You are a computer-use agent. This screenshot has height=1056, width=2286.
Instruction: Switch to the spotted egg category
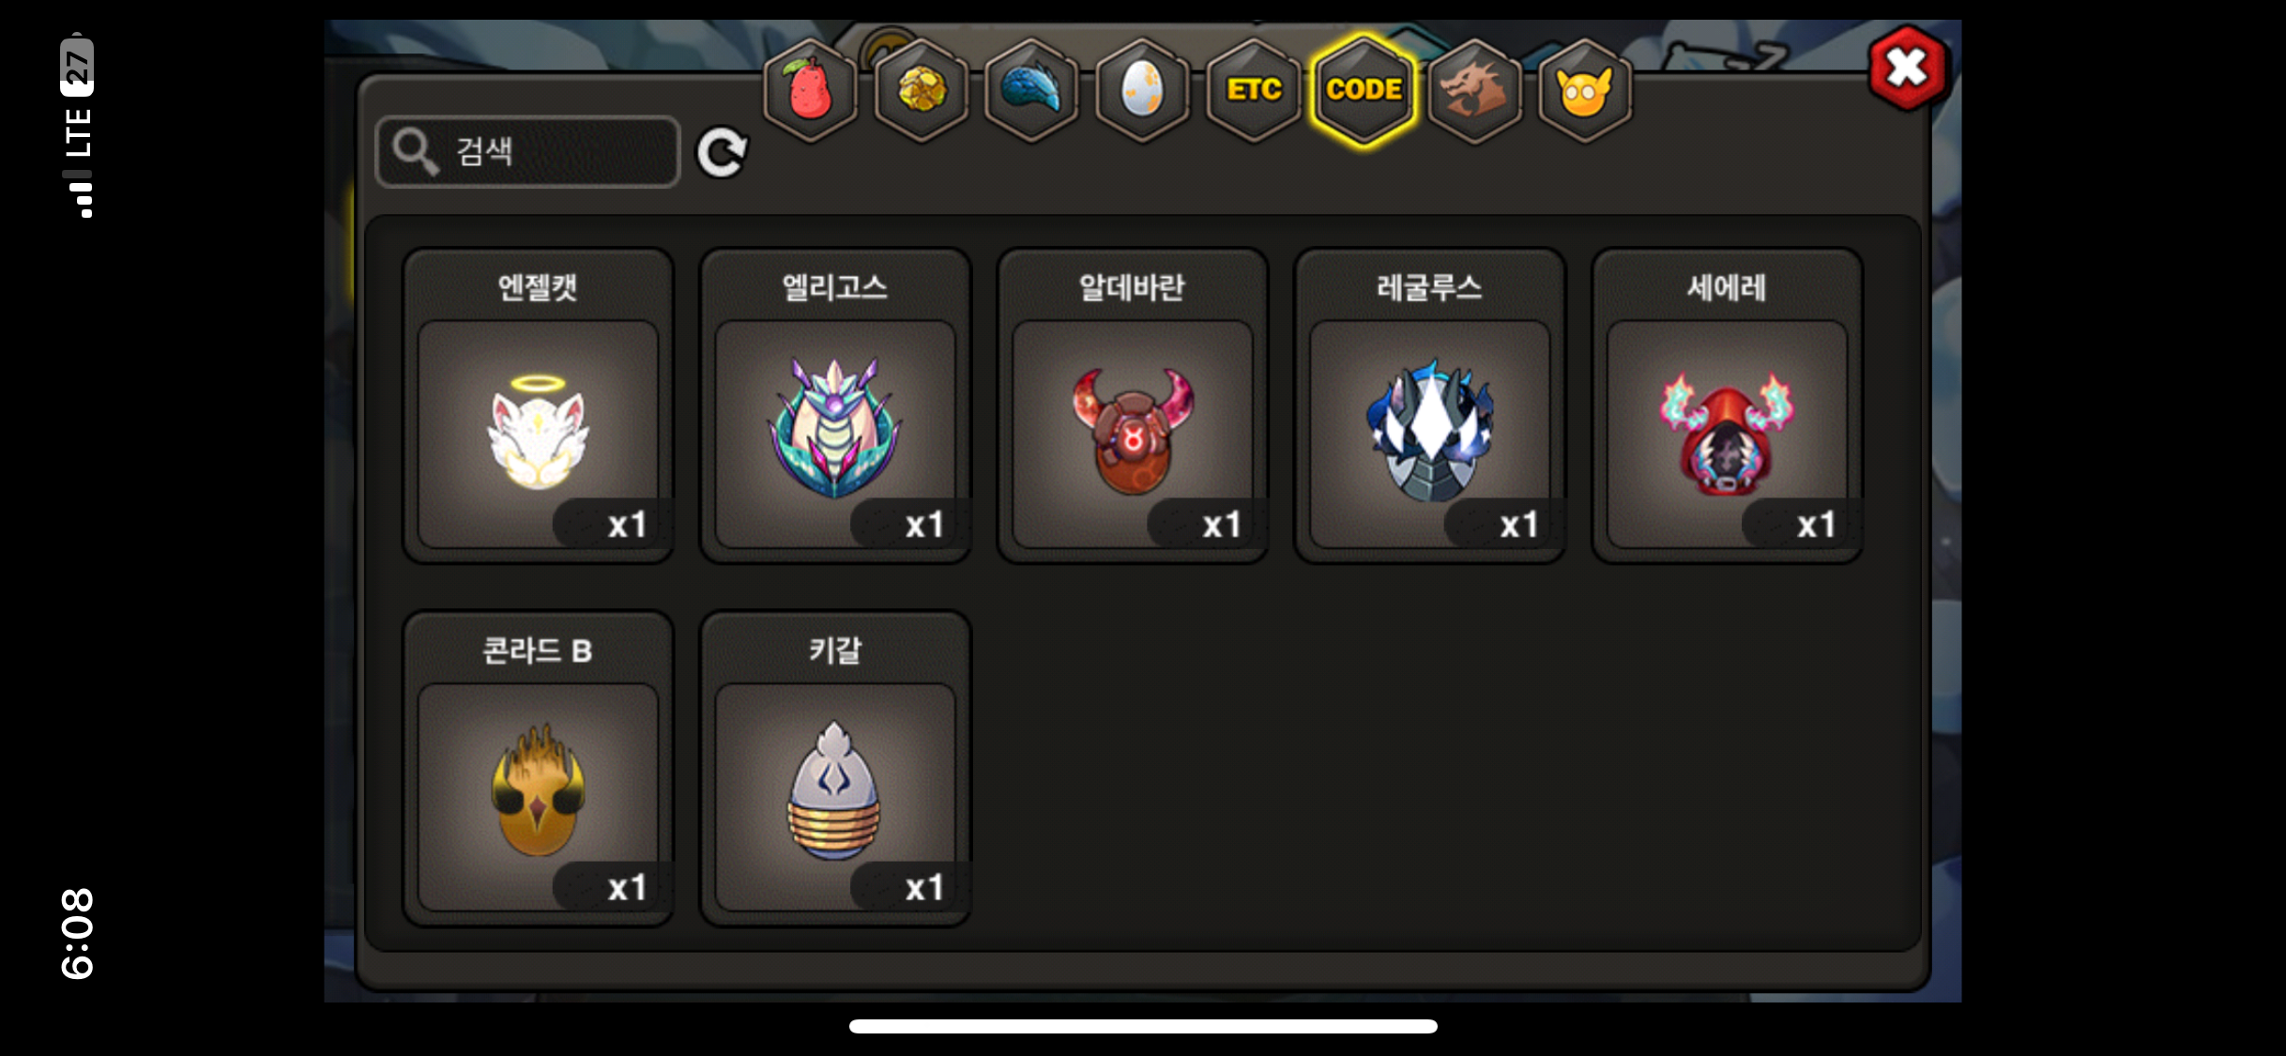click(x=1142, y=90)
